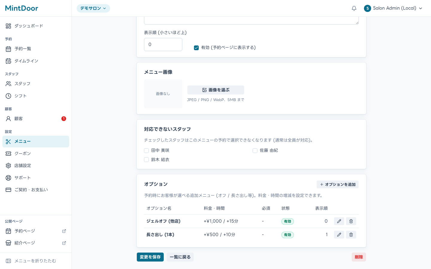Open タイムライン in sidebar
431x269 pixels.
click(x=36, y=61)
